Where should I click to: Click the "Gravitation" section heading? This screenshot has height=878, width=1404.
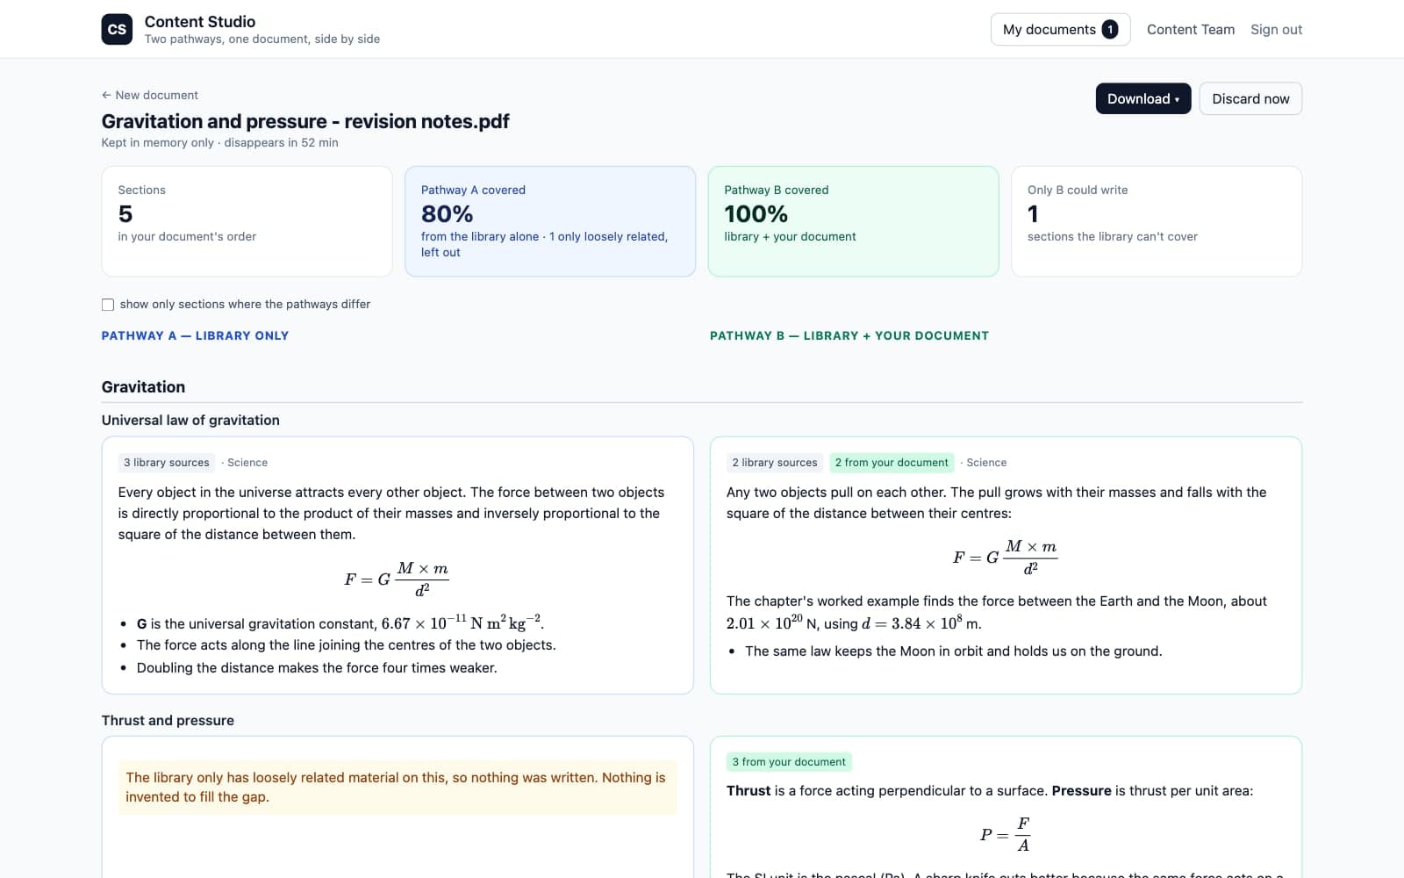[143, 387]
